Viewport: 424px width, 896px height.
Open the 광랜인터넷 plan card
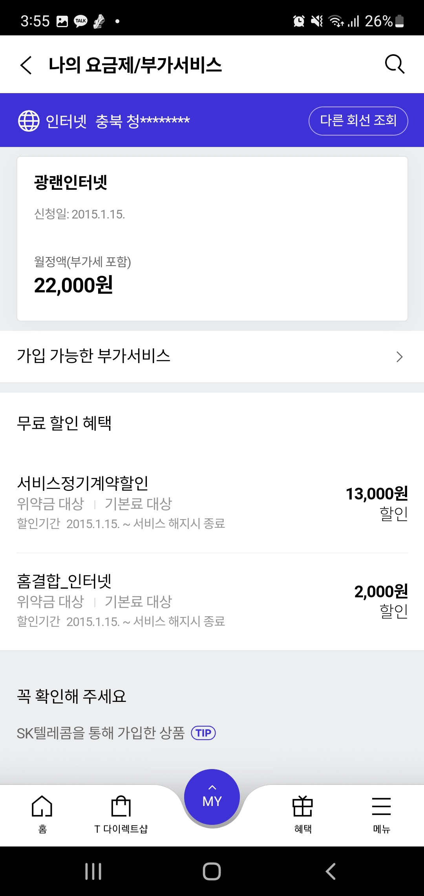click(x=212, y=239)
